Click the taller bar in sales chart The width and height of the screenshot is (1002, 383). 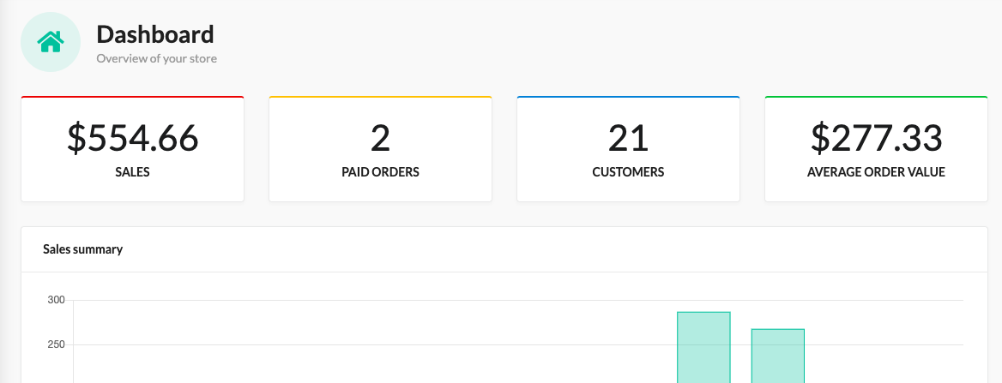pos(703,347)
